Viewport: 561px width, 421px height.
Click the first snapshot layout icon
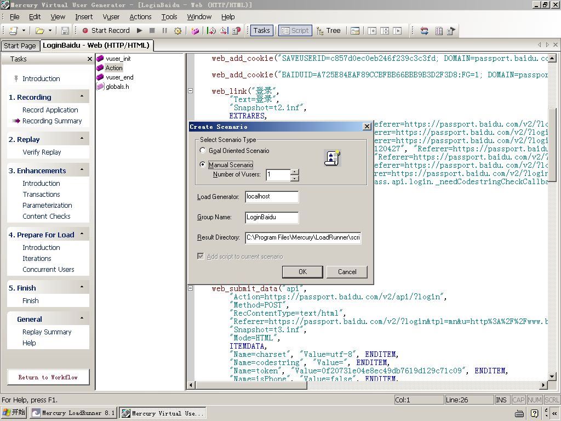tap(372, 31)
